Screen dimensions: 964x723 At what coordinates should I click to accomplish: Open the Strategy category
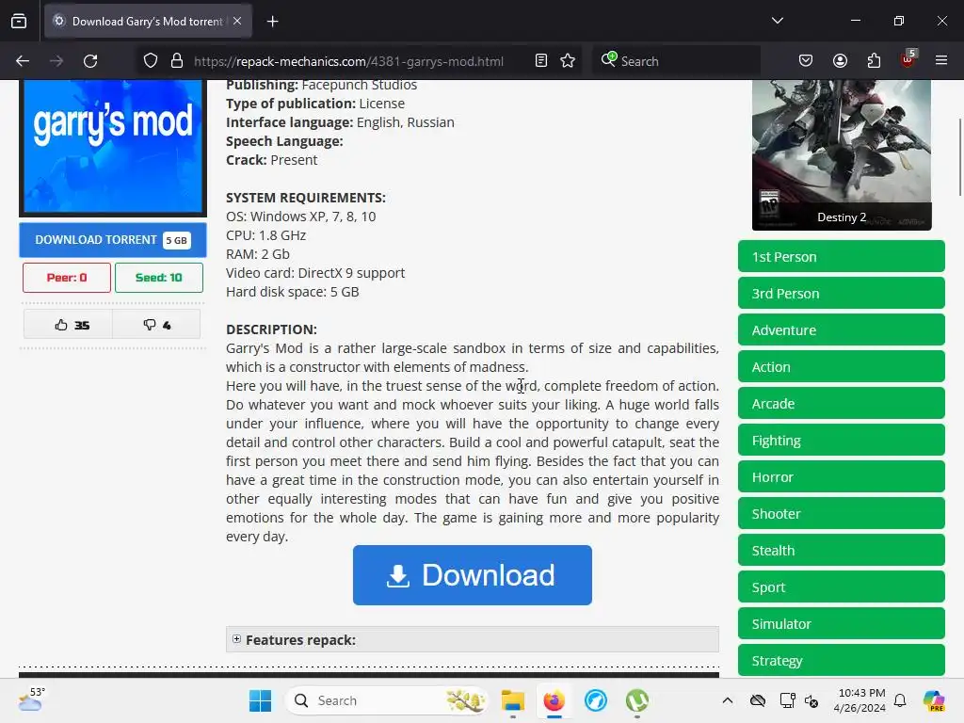(841, 660)
